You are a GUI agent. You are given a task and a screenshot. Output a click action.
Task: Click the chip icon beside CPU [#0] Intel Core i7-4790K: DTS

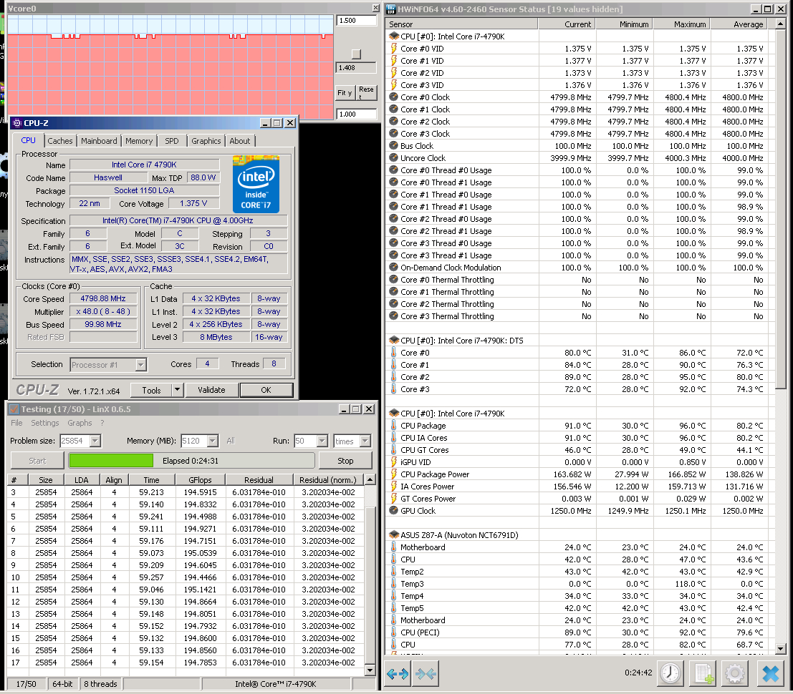point(394,341)
